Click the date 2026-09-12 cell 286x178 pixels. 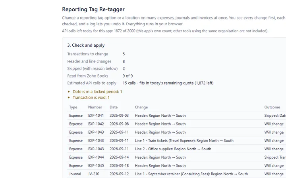click(x=119, y=174)
